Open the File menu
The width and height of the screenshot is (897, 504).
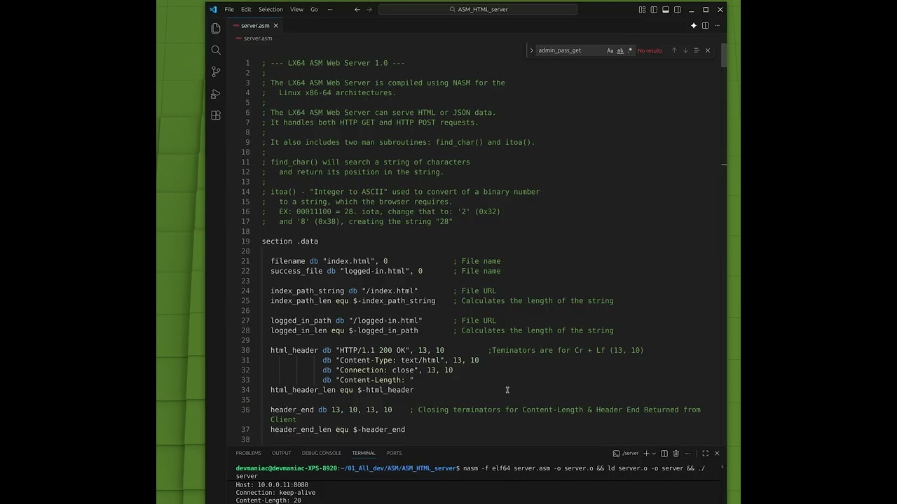[229, 10]
